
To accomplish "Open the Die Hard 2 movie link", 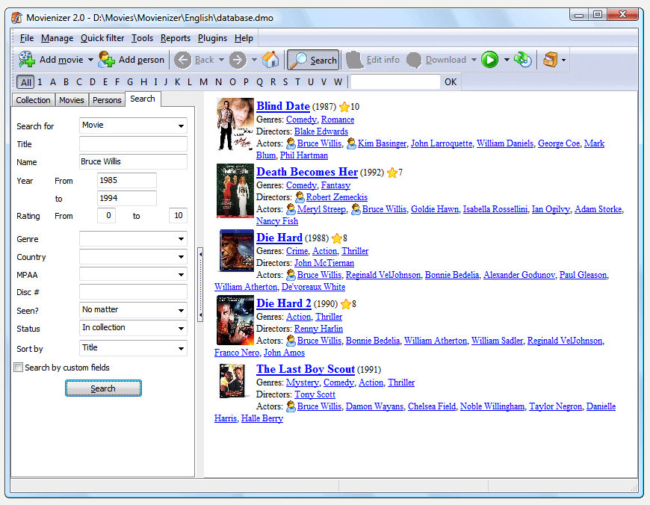I will (284, 303).
